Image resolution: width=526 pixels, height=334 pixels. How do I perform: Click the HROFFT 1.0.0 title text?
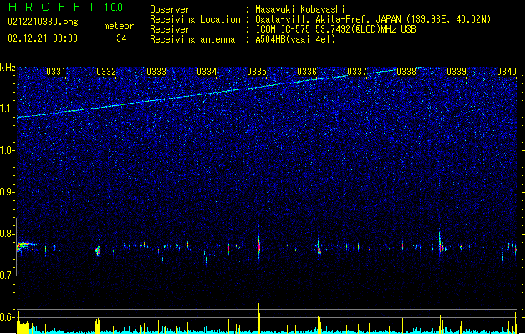66,7
